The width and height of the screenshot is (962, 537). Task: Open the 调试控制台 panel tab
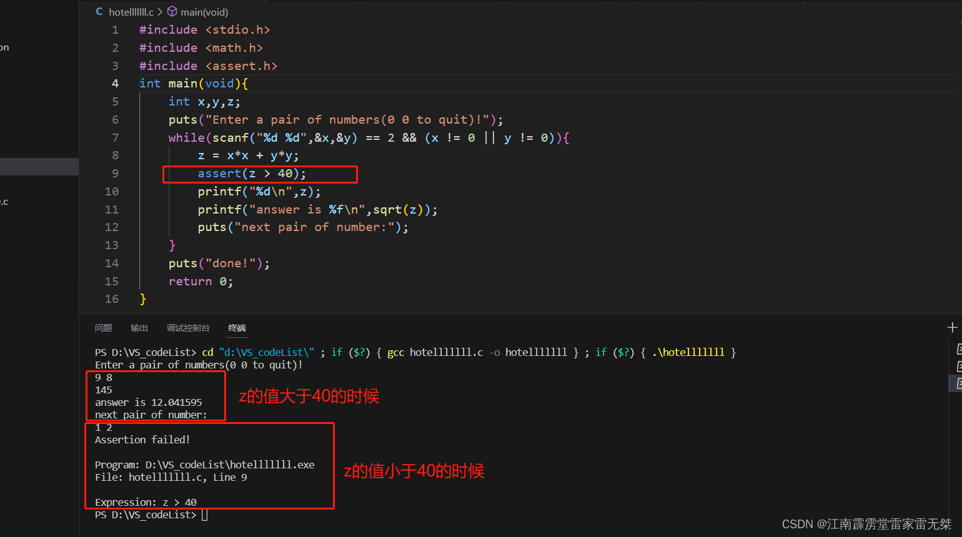pos(188,328)
